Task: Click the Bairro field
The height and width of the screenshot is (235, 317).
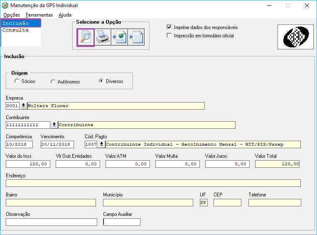Action: 51,203
